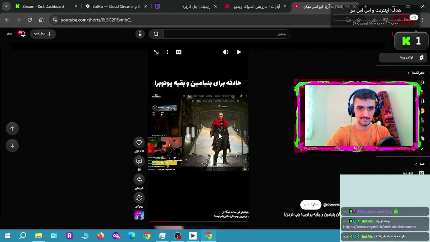Open File Explorer from the taskbar
The width and height of the screenshot is (430, 242).
(39, 236)
